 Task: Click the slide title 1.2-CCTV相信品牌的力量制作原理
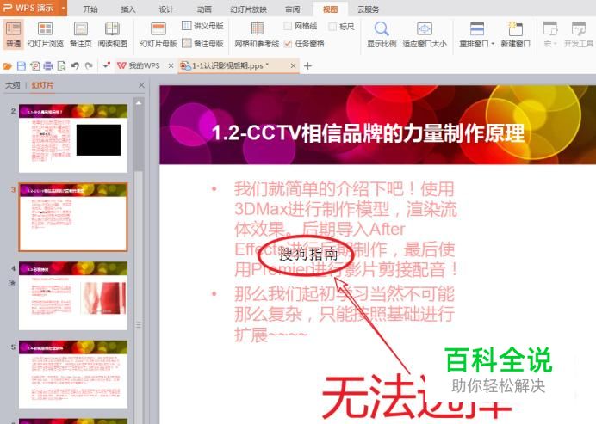click(368, 133)
